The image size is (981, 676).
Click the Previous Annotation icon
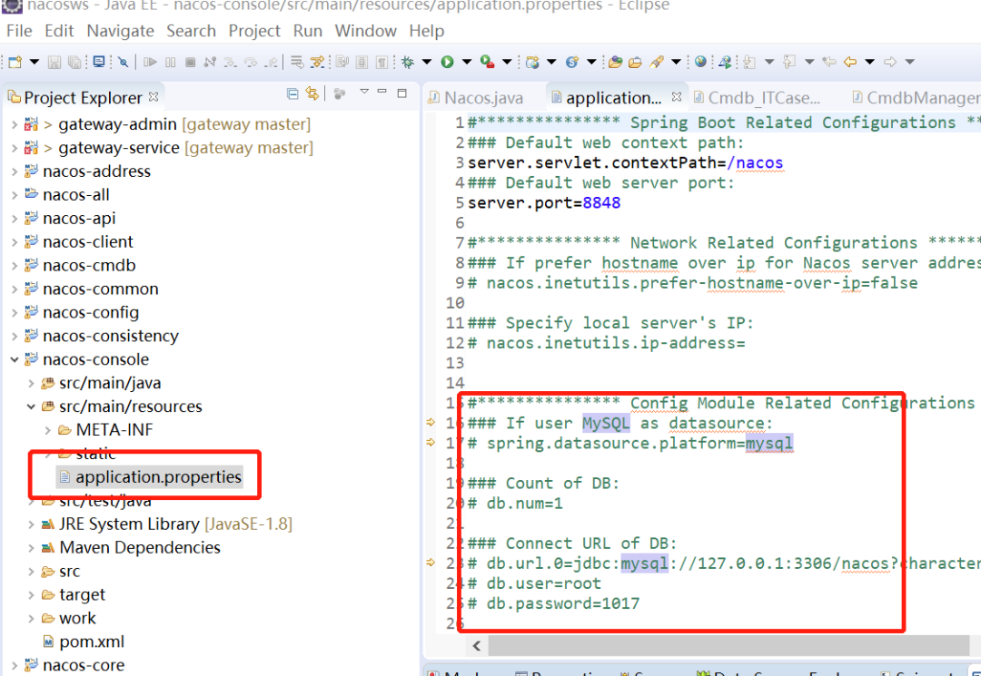click(x=789, y=62)
